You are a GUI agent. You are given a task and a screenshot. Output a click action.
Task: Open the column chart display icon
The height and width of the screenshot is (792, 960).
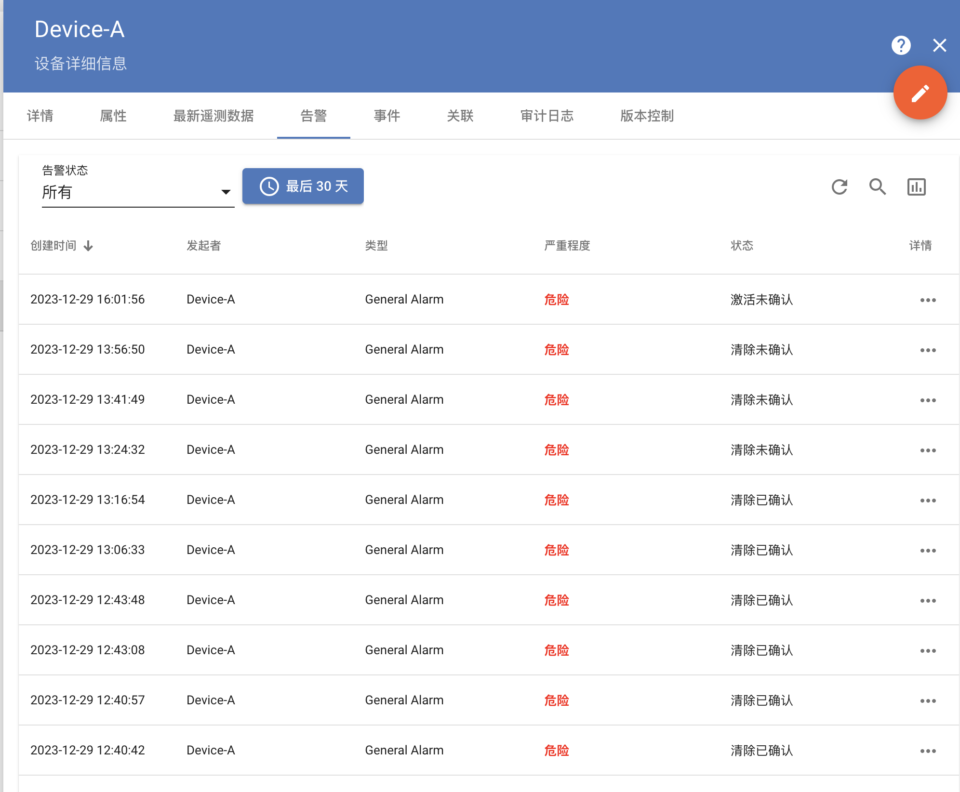916,187
